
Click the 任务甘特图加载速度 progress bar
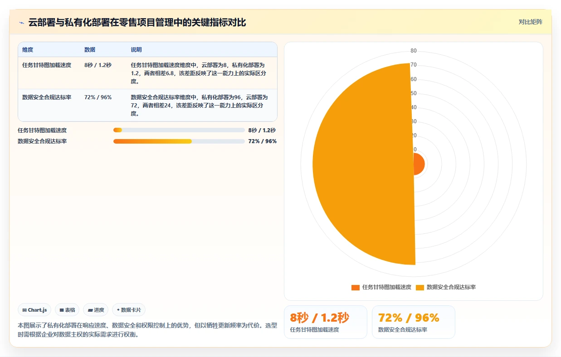tap(179, 130)
